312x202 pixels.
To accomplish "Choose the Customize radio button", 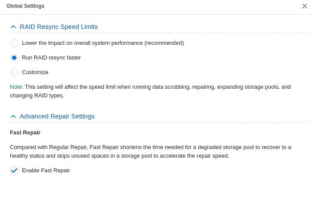I will pos(14,72).
